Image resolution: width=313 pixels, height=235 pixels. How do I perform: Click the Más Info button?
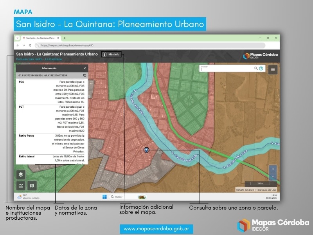[x=111, y=54]
